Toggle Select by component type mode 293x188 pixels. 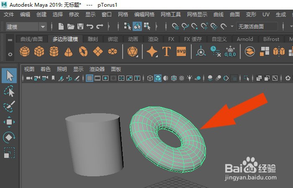[x=147, y=26]
